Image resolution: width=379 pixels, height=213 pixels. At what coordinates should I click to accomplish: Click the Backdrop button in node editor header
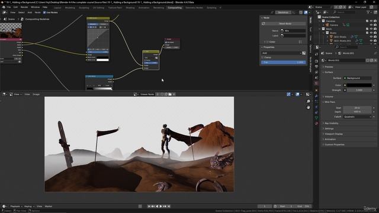tap(283, 12)
